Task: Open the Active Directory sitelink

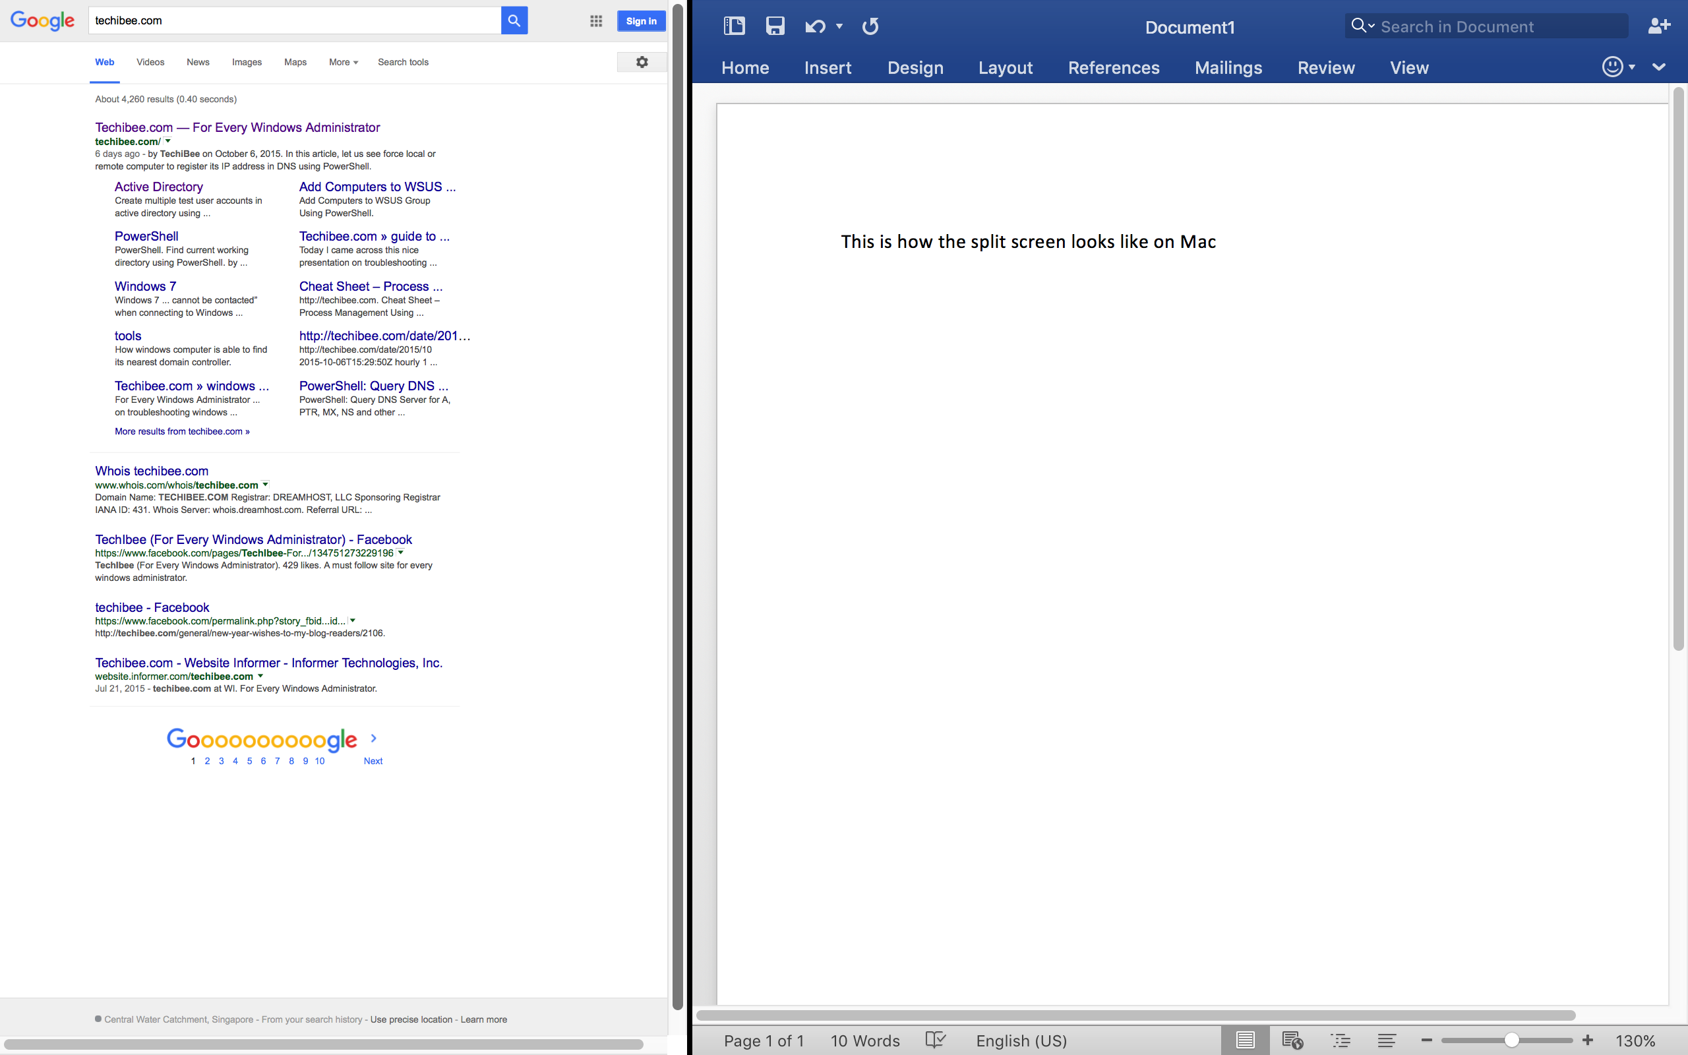Action: 158,187
